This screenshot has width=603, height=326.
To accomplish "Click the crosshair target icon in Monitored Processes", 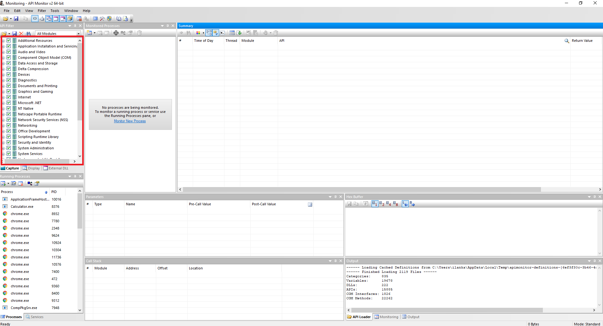I will click(x=116, y=33).
